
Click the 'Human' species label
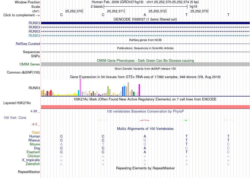click(x=34, y=136)
